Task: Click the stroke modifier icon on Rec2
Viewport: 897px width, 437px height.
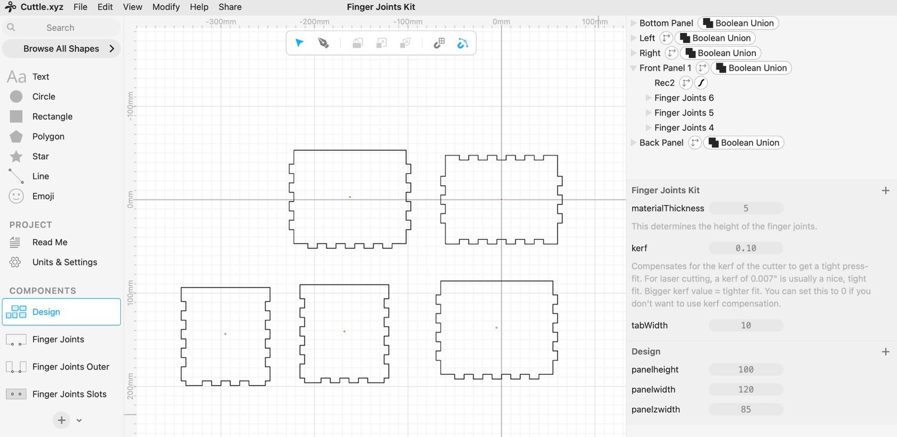Action: [701, 82]
